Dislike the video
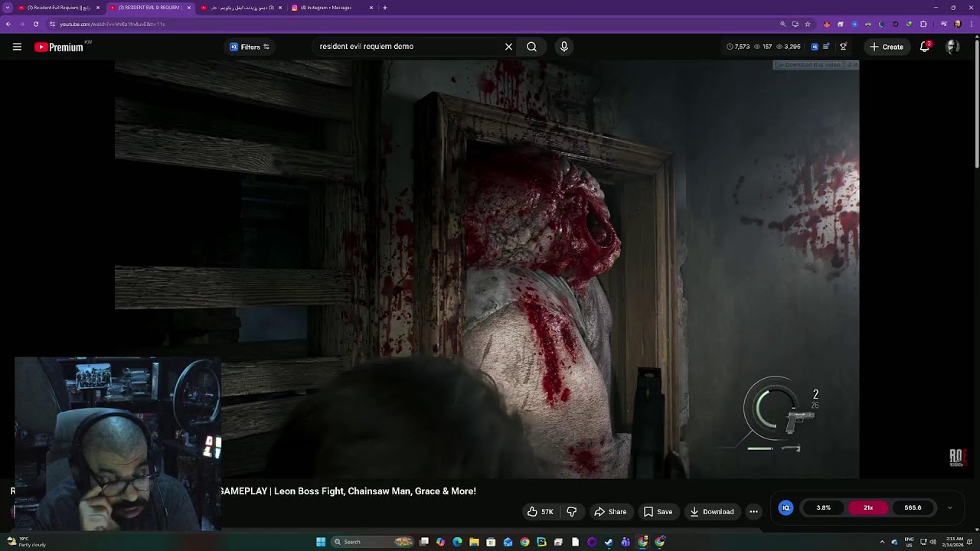Image resolution: width=980 pixels, height=551 pixels. [x=571, y=512]
